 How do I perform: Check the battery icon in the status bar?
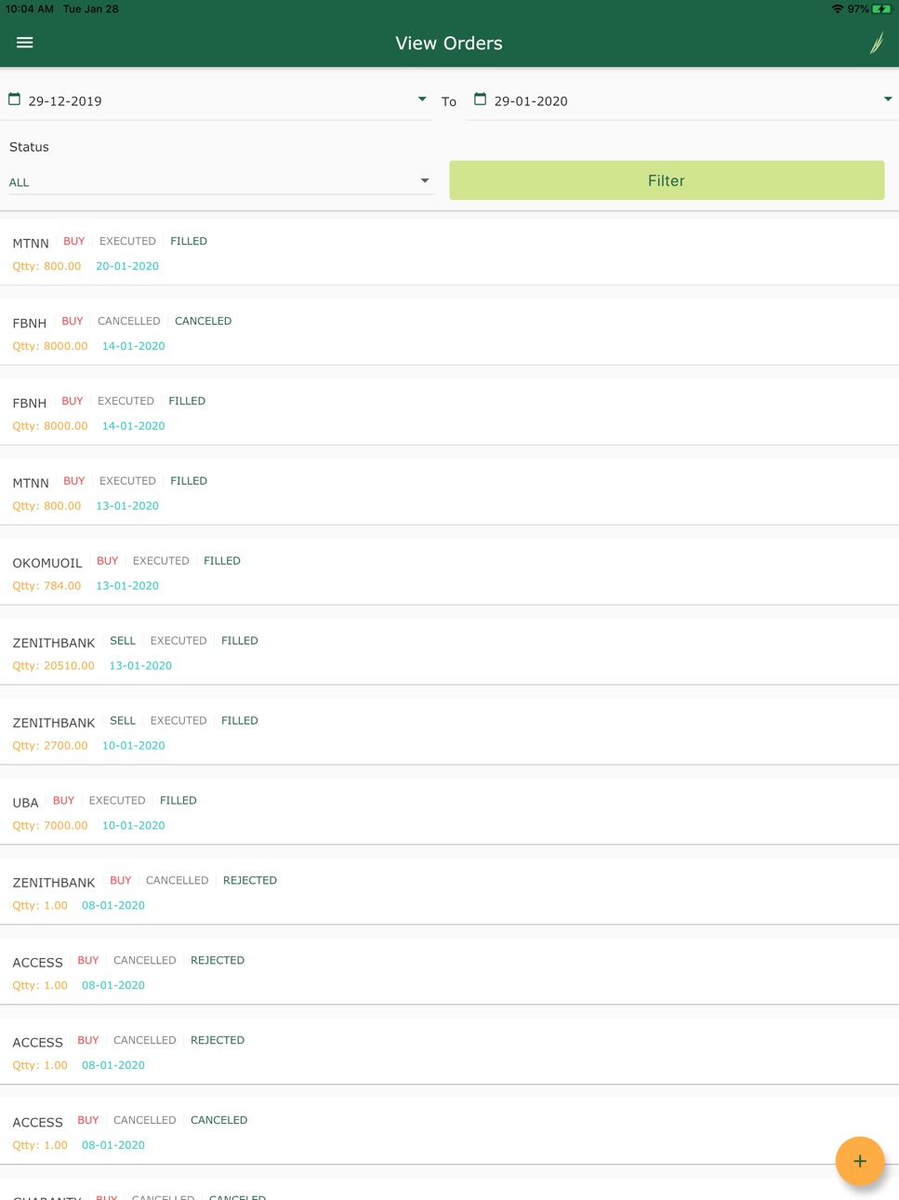[x=881, y=9]
